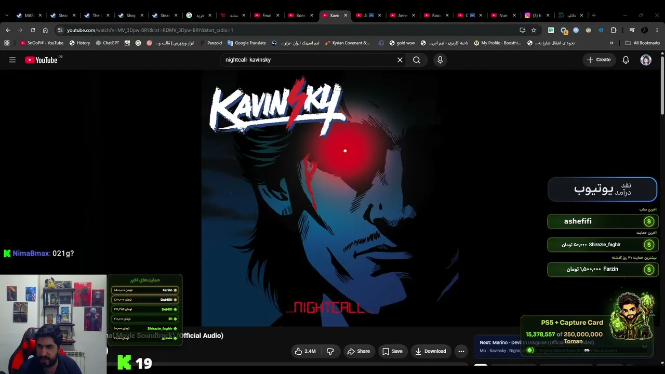Open the SnOoPi# - YouTube bookmark

click(42, 43)
